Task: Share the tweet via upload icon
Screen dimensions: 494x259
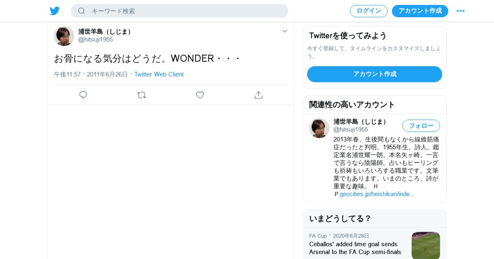Action: point(259,95)
